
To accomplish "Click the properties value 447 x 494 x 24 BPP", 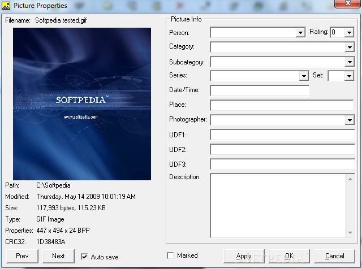I will [x=63, y=231].
